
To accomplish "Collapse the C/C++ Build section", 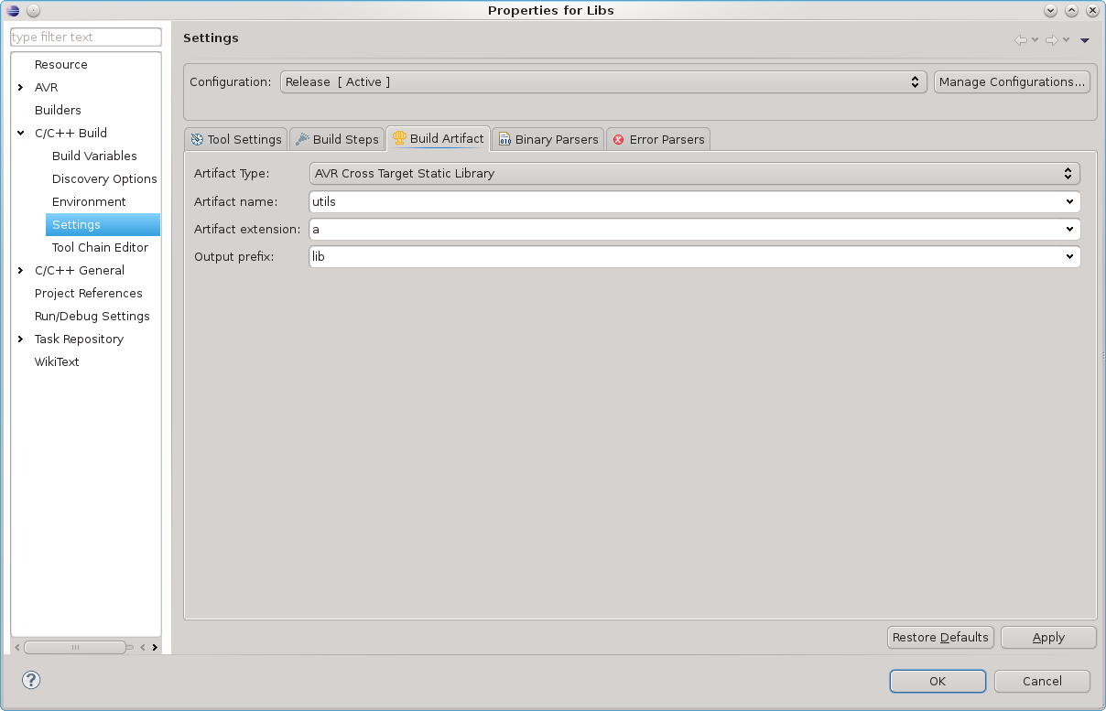I will pyautogui.click(x=20, y=133).
